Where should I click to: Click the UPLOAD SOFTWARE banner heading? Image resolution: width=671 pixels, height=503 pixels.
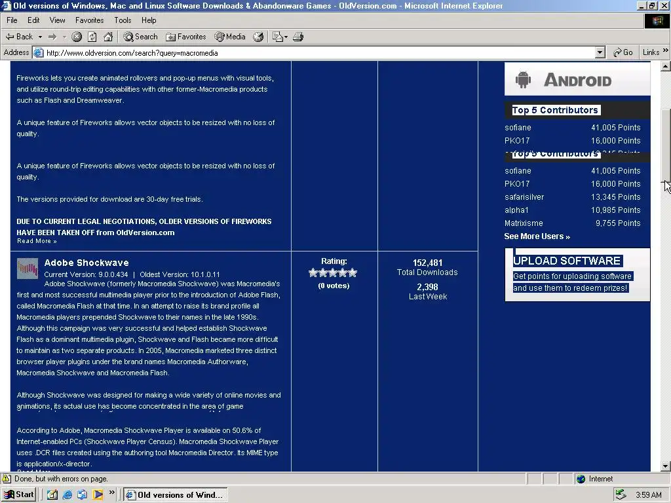pos(567,261)
